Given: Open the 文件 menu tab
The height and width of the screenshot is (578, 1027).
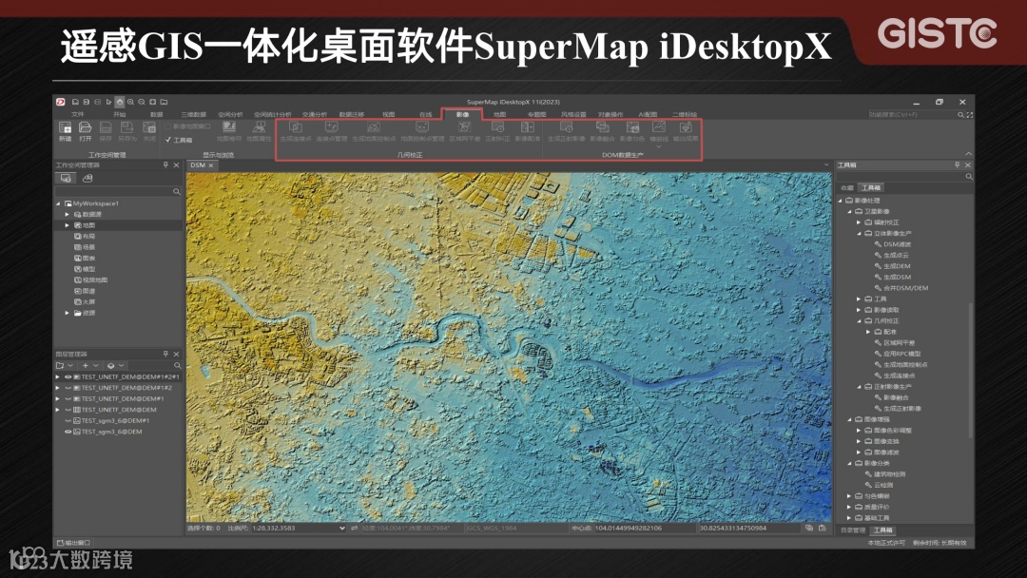Looking at the screenshot, I should click(77, 114).
